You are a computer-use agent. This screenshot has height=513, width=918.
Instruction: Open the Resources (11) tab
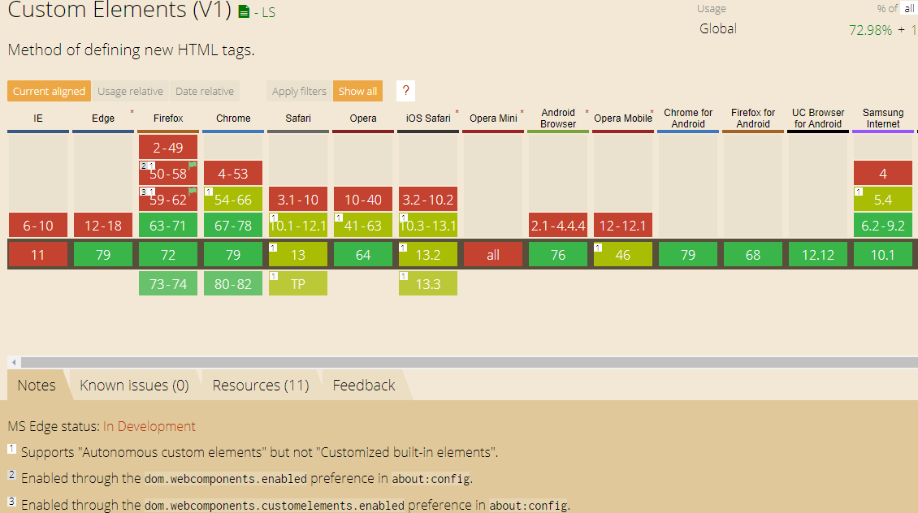click(x=261, y=385)
